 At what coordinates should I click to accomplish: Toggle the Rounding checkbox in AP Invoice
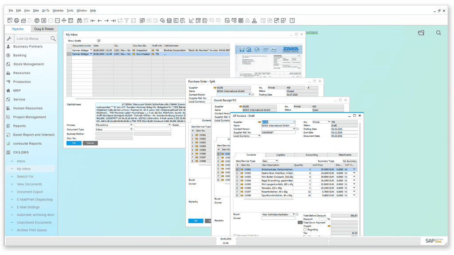click(x=305, y=230)
